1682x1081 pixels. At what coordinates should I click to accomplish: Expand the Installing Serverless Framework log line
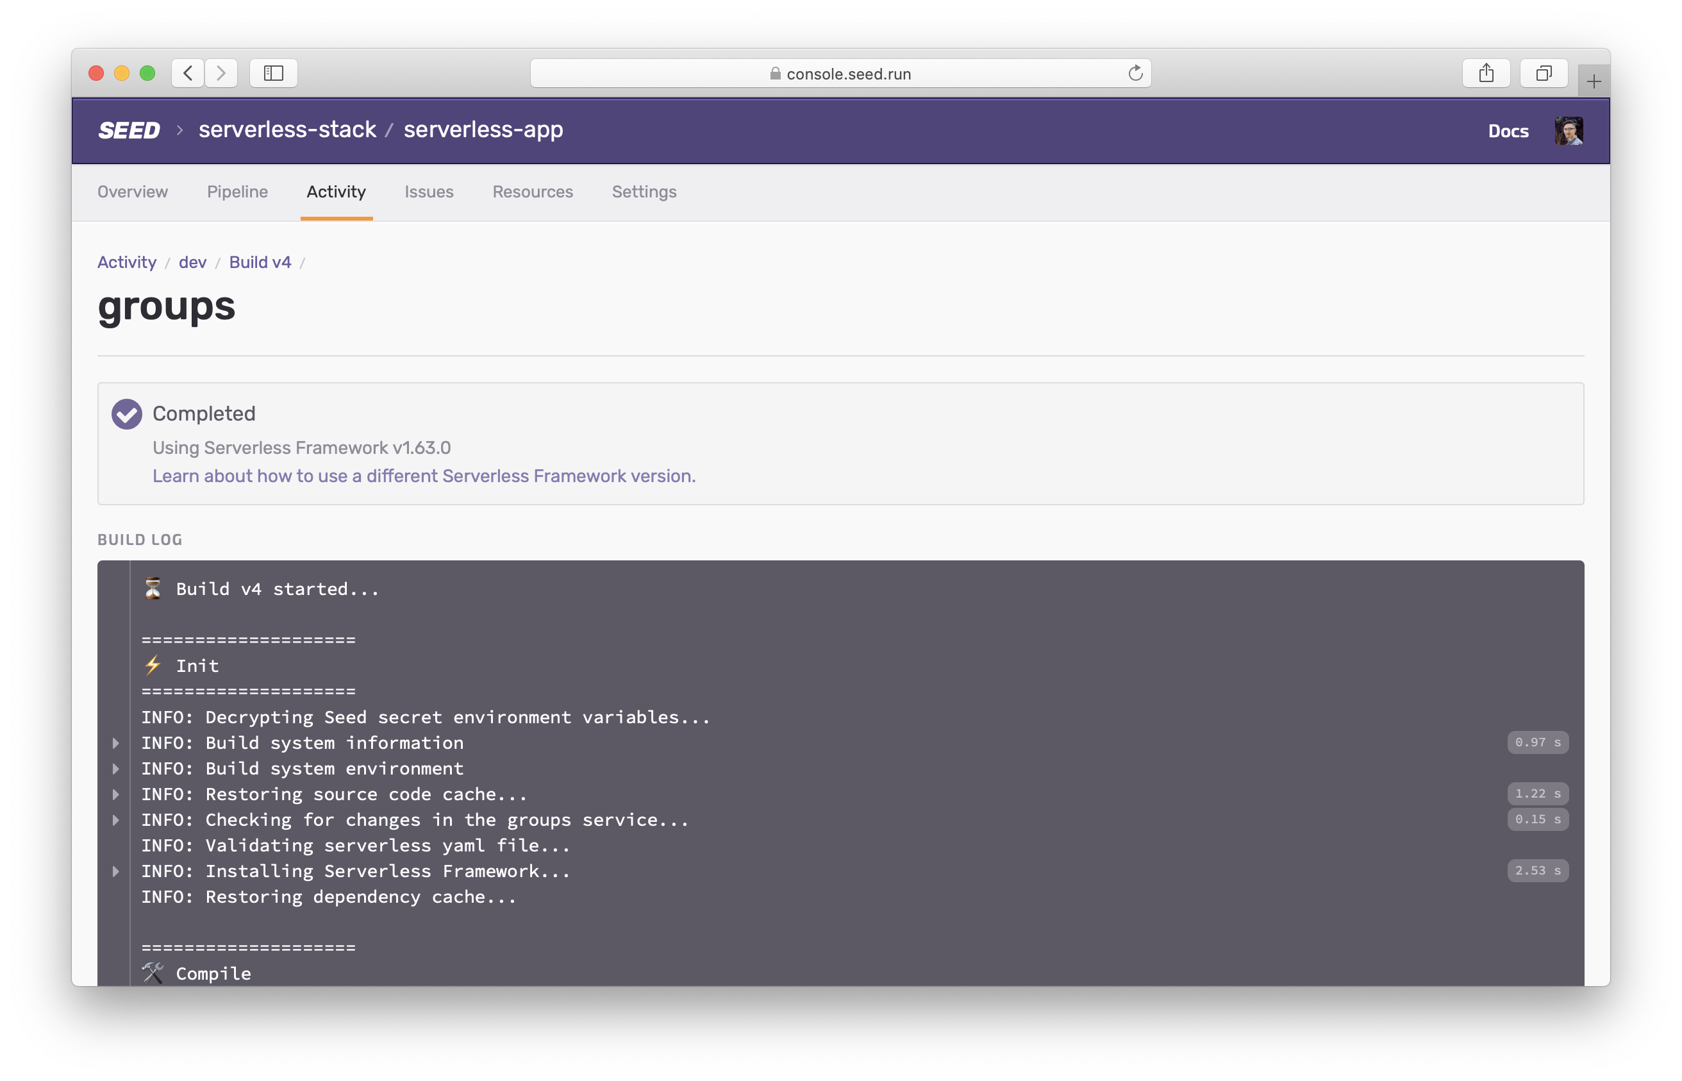[116, 871]
